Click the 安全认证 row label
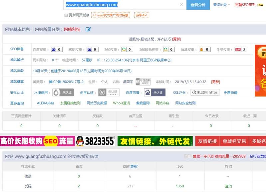Screen dimensions: 266x192 click(17, 93)
